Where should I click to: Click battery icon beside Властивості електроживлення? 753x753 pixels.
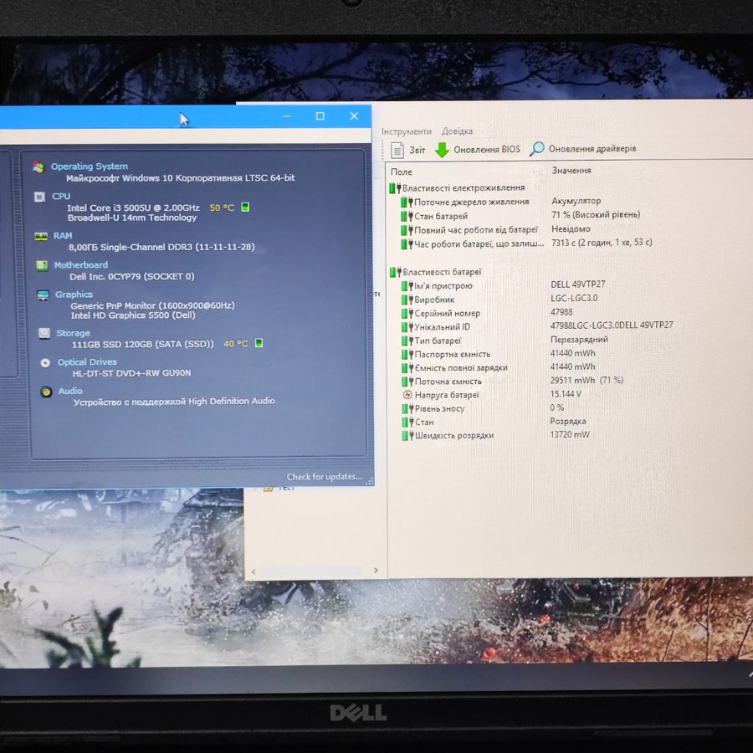(x=395, y=187)
